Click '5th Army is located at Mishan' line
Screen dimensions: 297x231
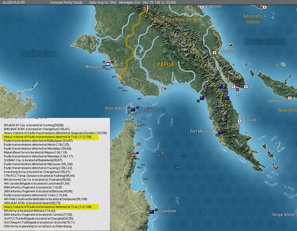click(30, 211)
